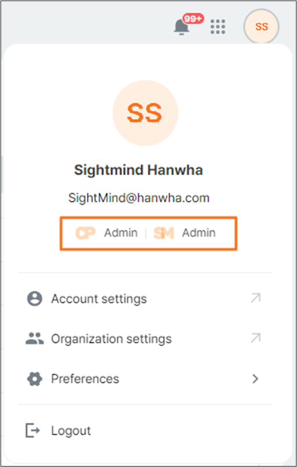Click the Preferences gear icon
The width and height of the screenshot is (297, 467).
point(35,379)
